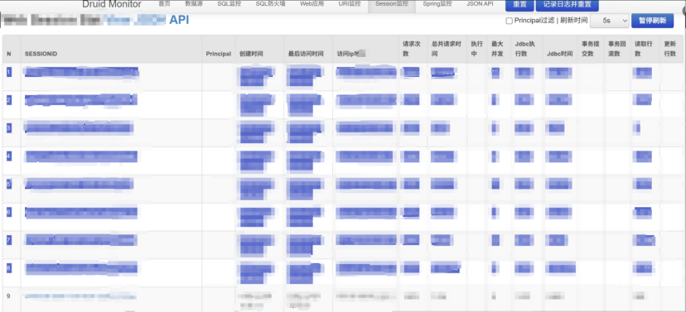The image size is (686, 312).
Task: Select row number 2 cell
Action: click(12, 105)
